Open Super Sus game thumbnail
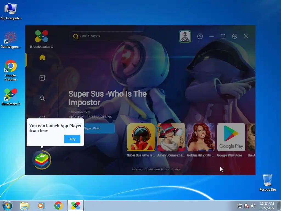The image size is (281, 211). (x=141, y=137)
